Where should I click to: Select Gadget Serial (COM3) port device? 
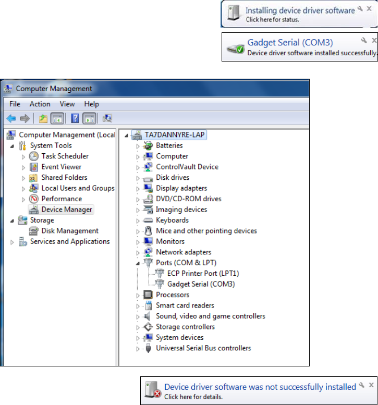(x=201, y=284)
